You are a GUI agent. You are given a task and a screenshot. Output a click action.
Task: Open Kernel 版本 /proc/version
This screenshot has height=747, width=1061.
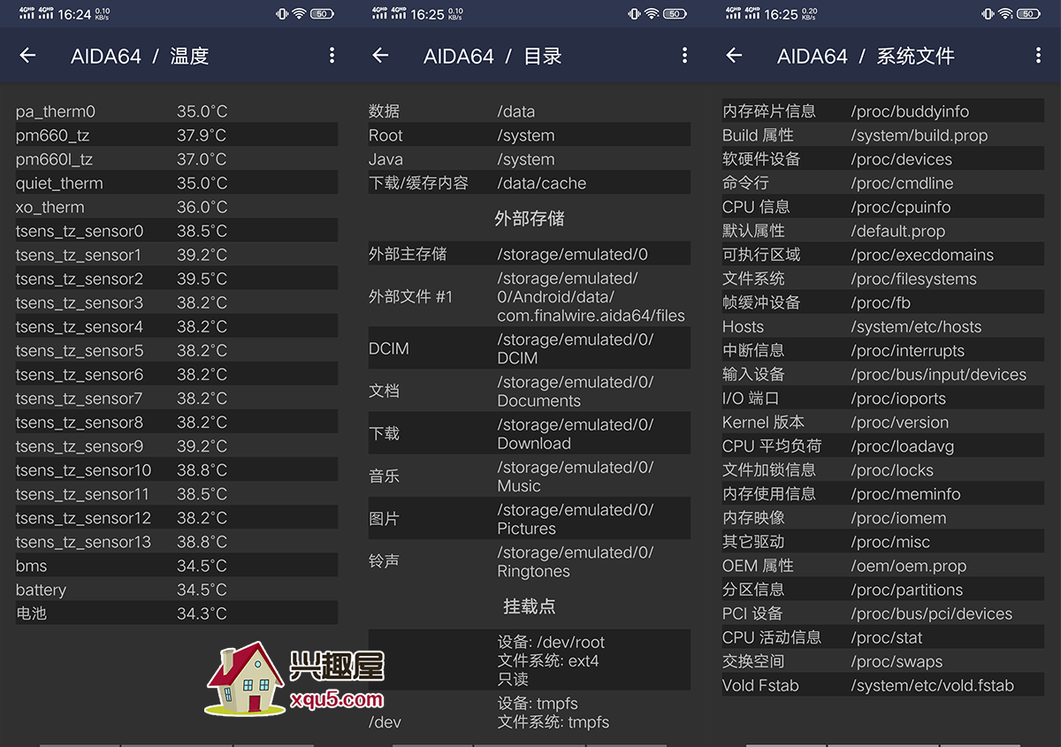click(x=883, y=422)
